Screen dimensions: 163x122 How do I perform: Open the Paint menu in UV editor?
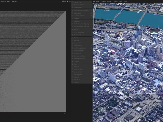point(9,1)
